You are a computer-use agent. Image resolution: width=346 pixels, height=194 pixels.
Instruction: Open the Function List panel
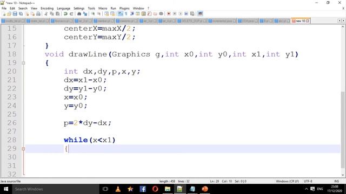[149, 14]
